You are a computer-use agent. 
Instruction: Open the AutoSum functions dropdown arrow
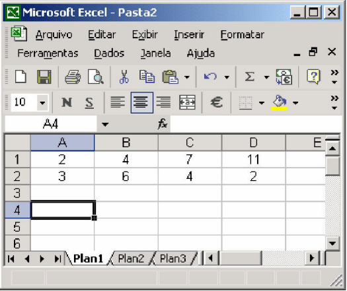[x=266, y=77]
